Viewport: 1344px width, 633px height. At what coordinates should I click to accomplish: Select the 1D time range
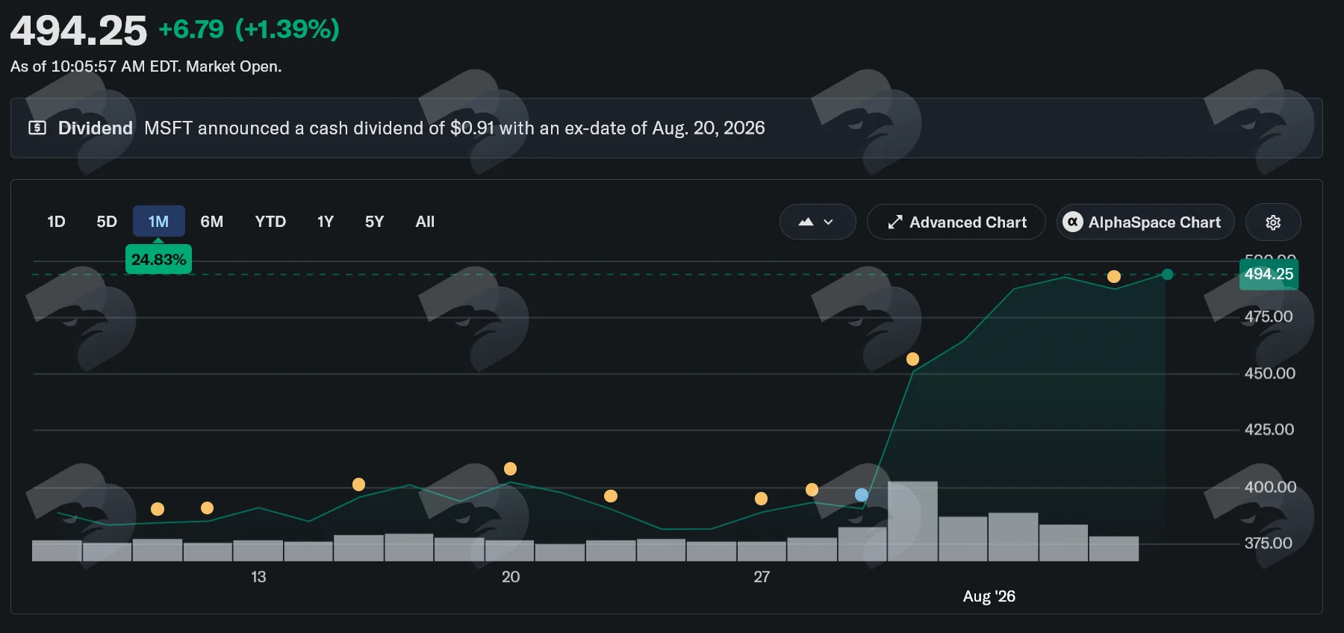pos(56,222)
